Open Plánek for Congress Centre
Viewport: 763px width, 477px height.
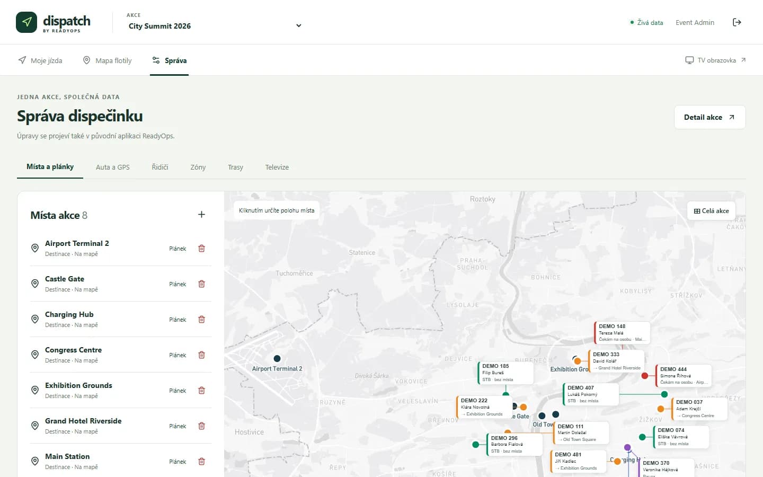pos(178,355)
